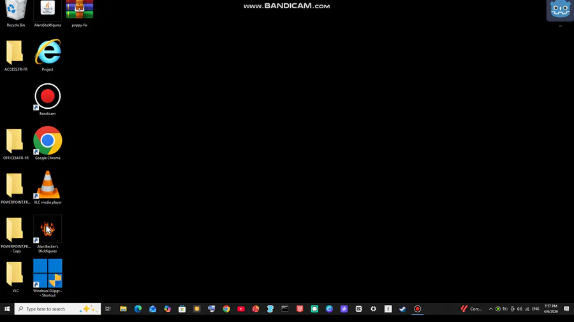Select Alan Becker's Stickfigures shortcut
This screenshot has height=322, width=574.
(48, 234)
